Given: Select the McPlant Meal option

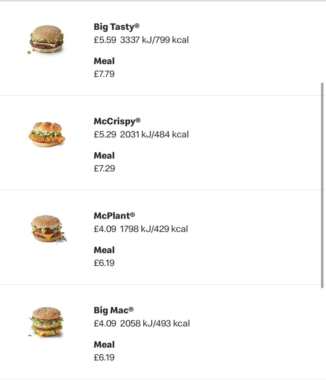Looking at the screenshot, I should tap(104, 250).
